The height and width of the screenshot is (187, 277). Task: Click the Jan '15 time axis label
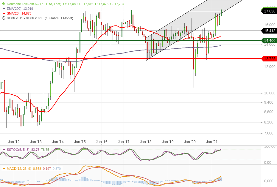point(80,142)
